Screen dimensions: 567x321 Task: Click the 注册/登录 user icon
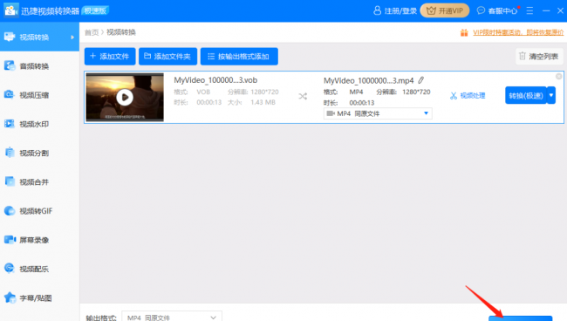point(377,10)
